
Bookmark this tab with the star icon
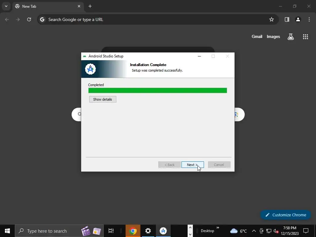[272, 19]
